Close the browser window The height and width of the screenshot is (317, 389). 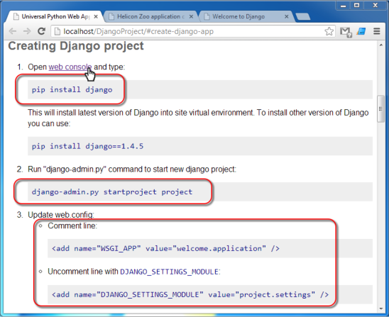click(x=376, y=6)
